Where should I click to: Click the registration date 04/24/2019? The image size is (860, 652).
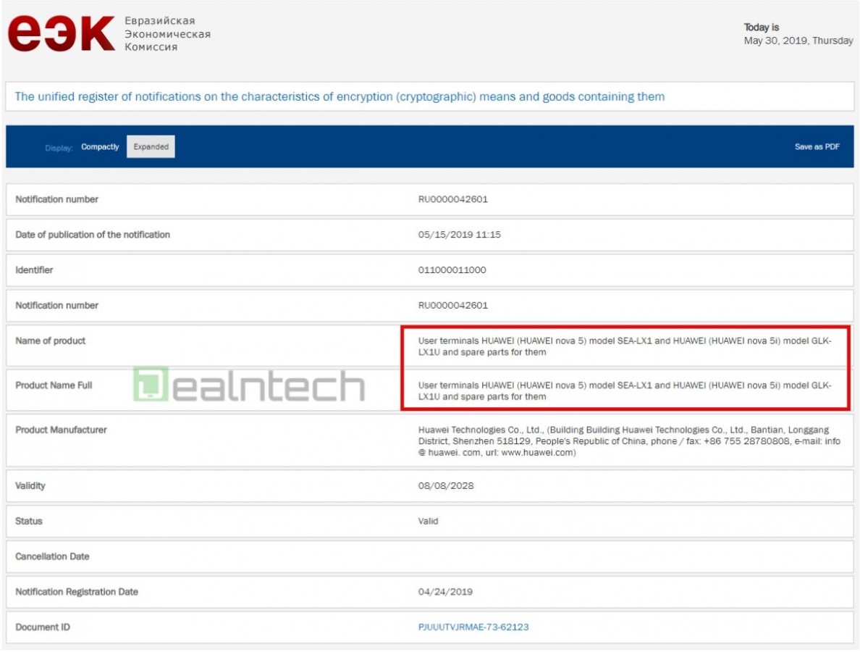445,592
